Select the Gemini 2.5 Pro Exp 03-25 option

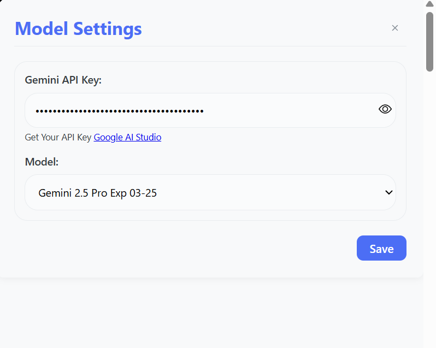pos(98,193)
